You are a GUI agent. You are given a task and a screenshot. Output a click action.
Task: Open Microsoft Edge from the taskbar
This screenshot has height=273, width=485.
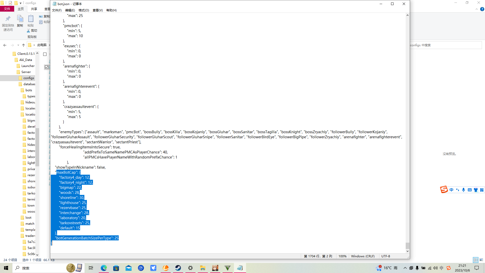[x=104, y=268]
